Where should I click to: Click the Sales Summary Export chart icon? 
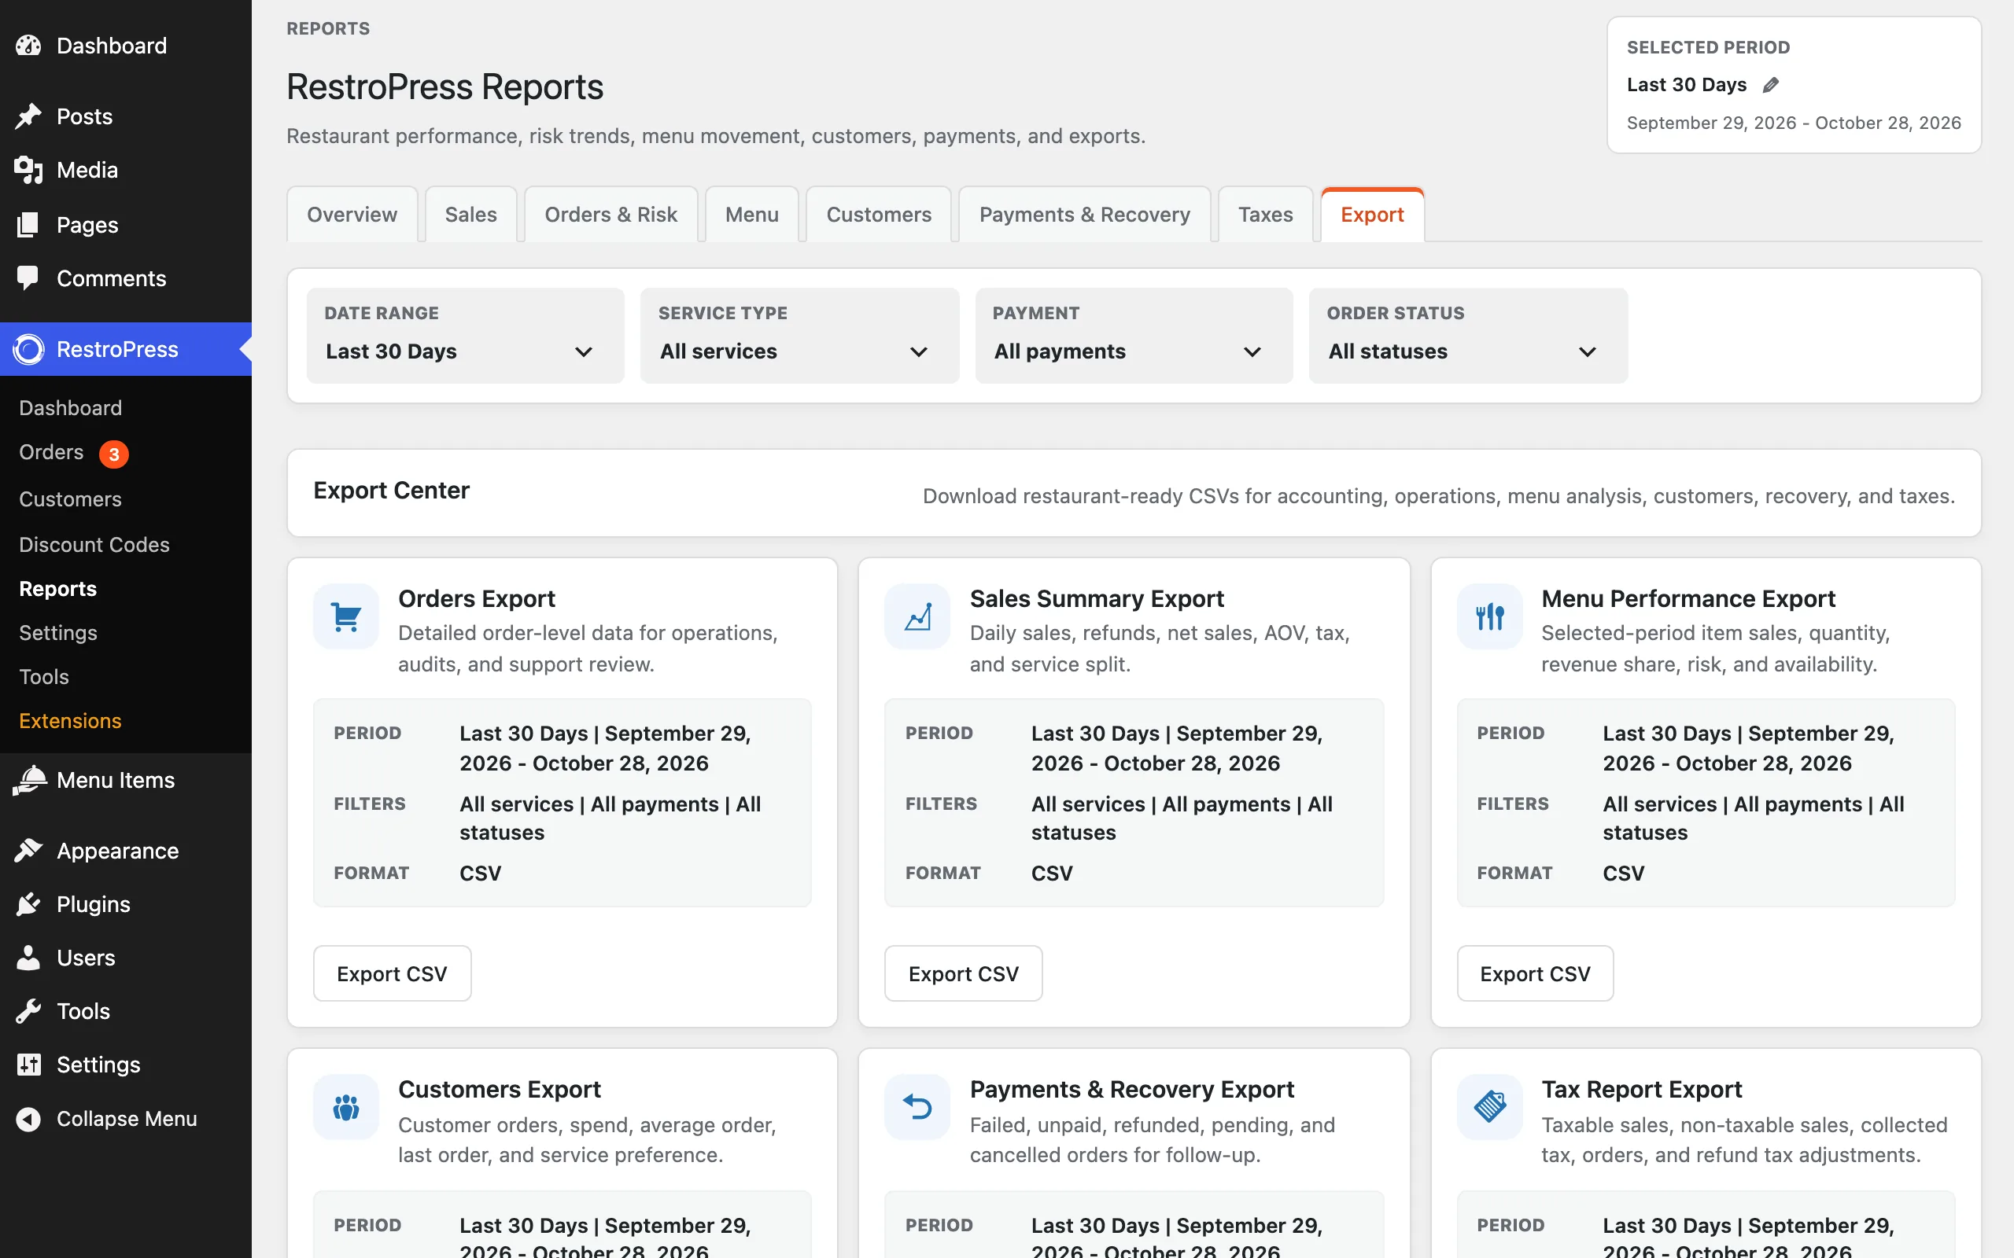coord(917,616)
